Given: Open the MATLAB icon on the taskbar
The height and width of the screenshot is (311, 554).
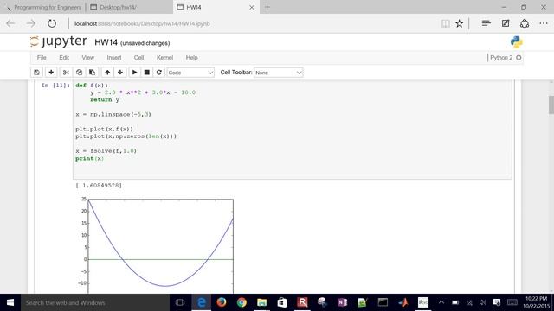Looking at the screenshot, I should coord(403,302).
